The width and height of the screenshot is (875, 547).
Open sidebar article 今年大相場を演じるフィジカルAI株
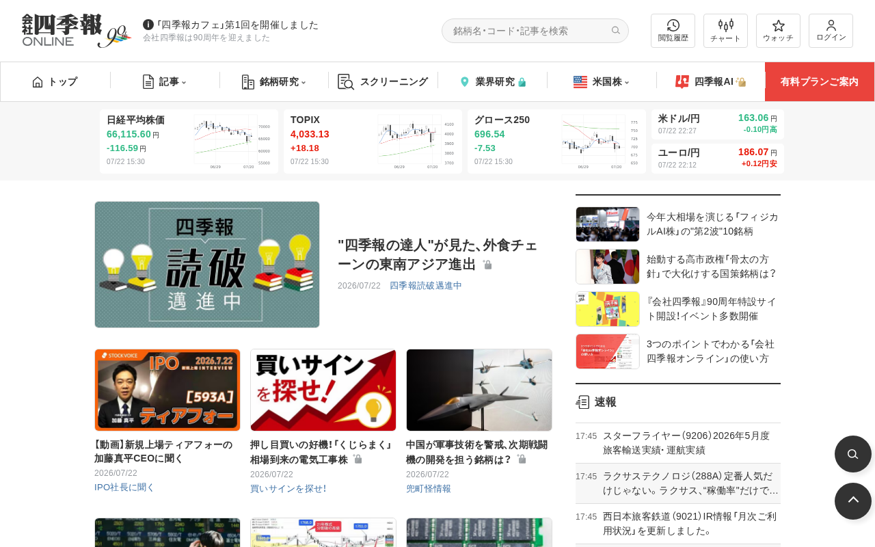pos(712,224)
